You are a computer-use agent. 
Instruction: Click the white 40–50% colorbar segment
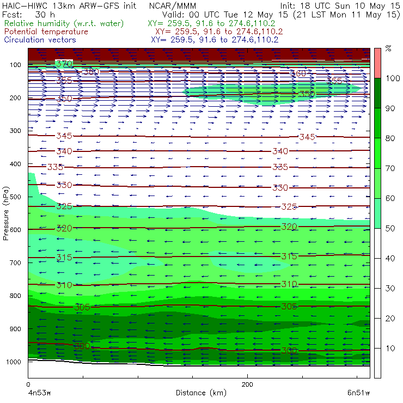(377, 243)
